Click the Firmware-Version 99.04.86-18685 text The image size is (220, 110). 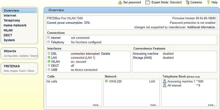[194, 18]
